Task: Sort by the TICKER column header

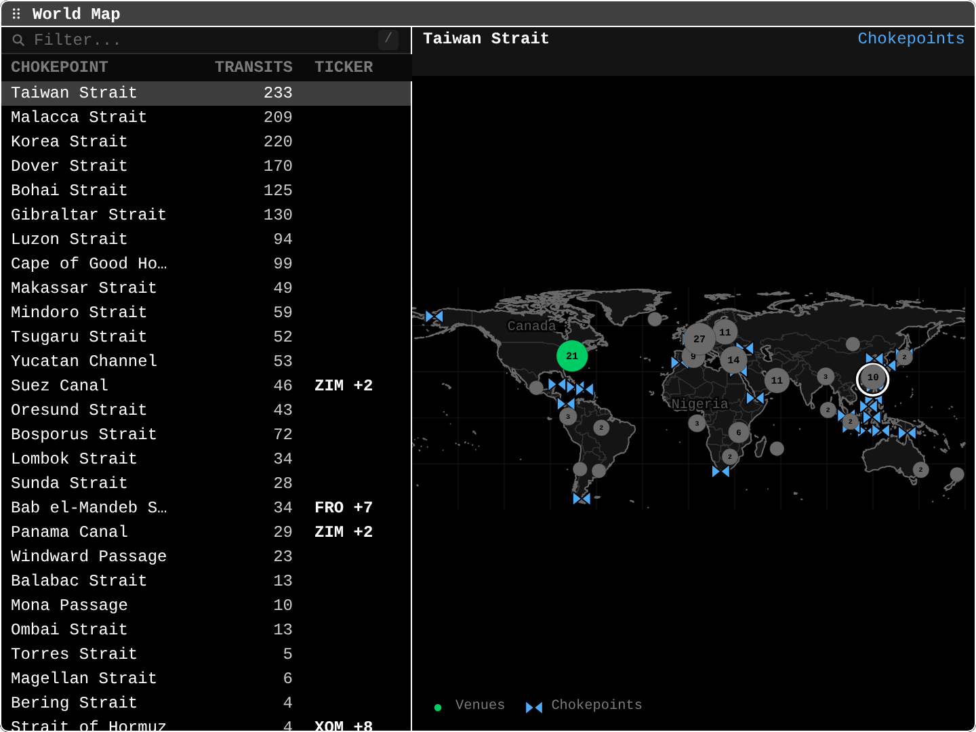Action: pyautogui.click(x=344, y=67)
